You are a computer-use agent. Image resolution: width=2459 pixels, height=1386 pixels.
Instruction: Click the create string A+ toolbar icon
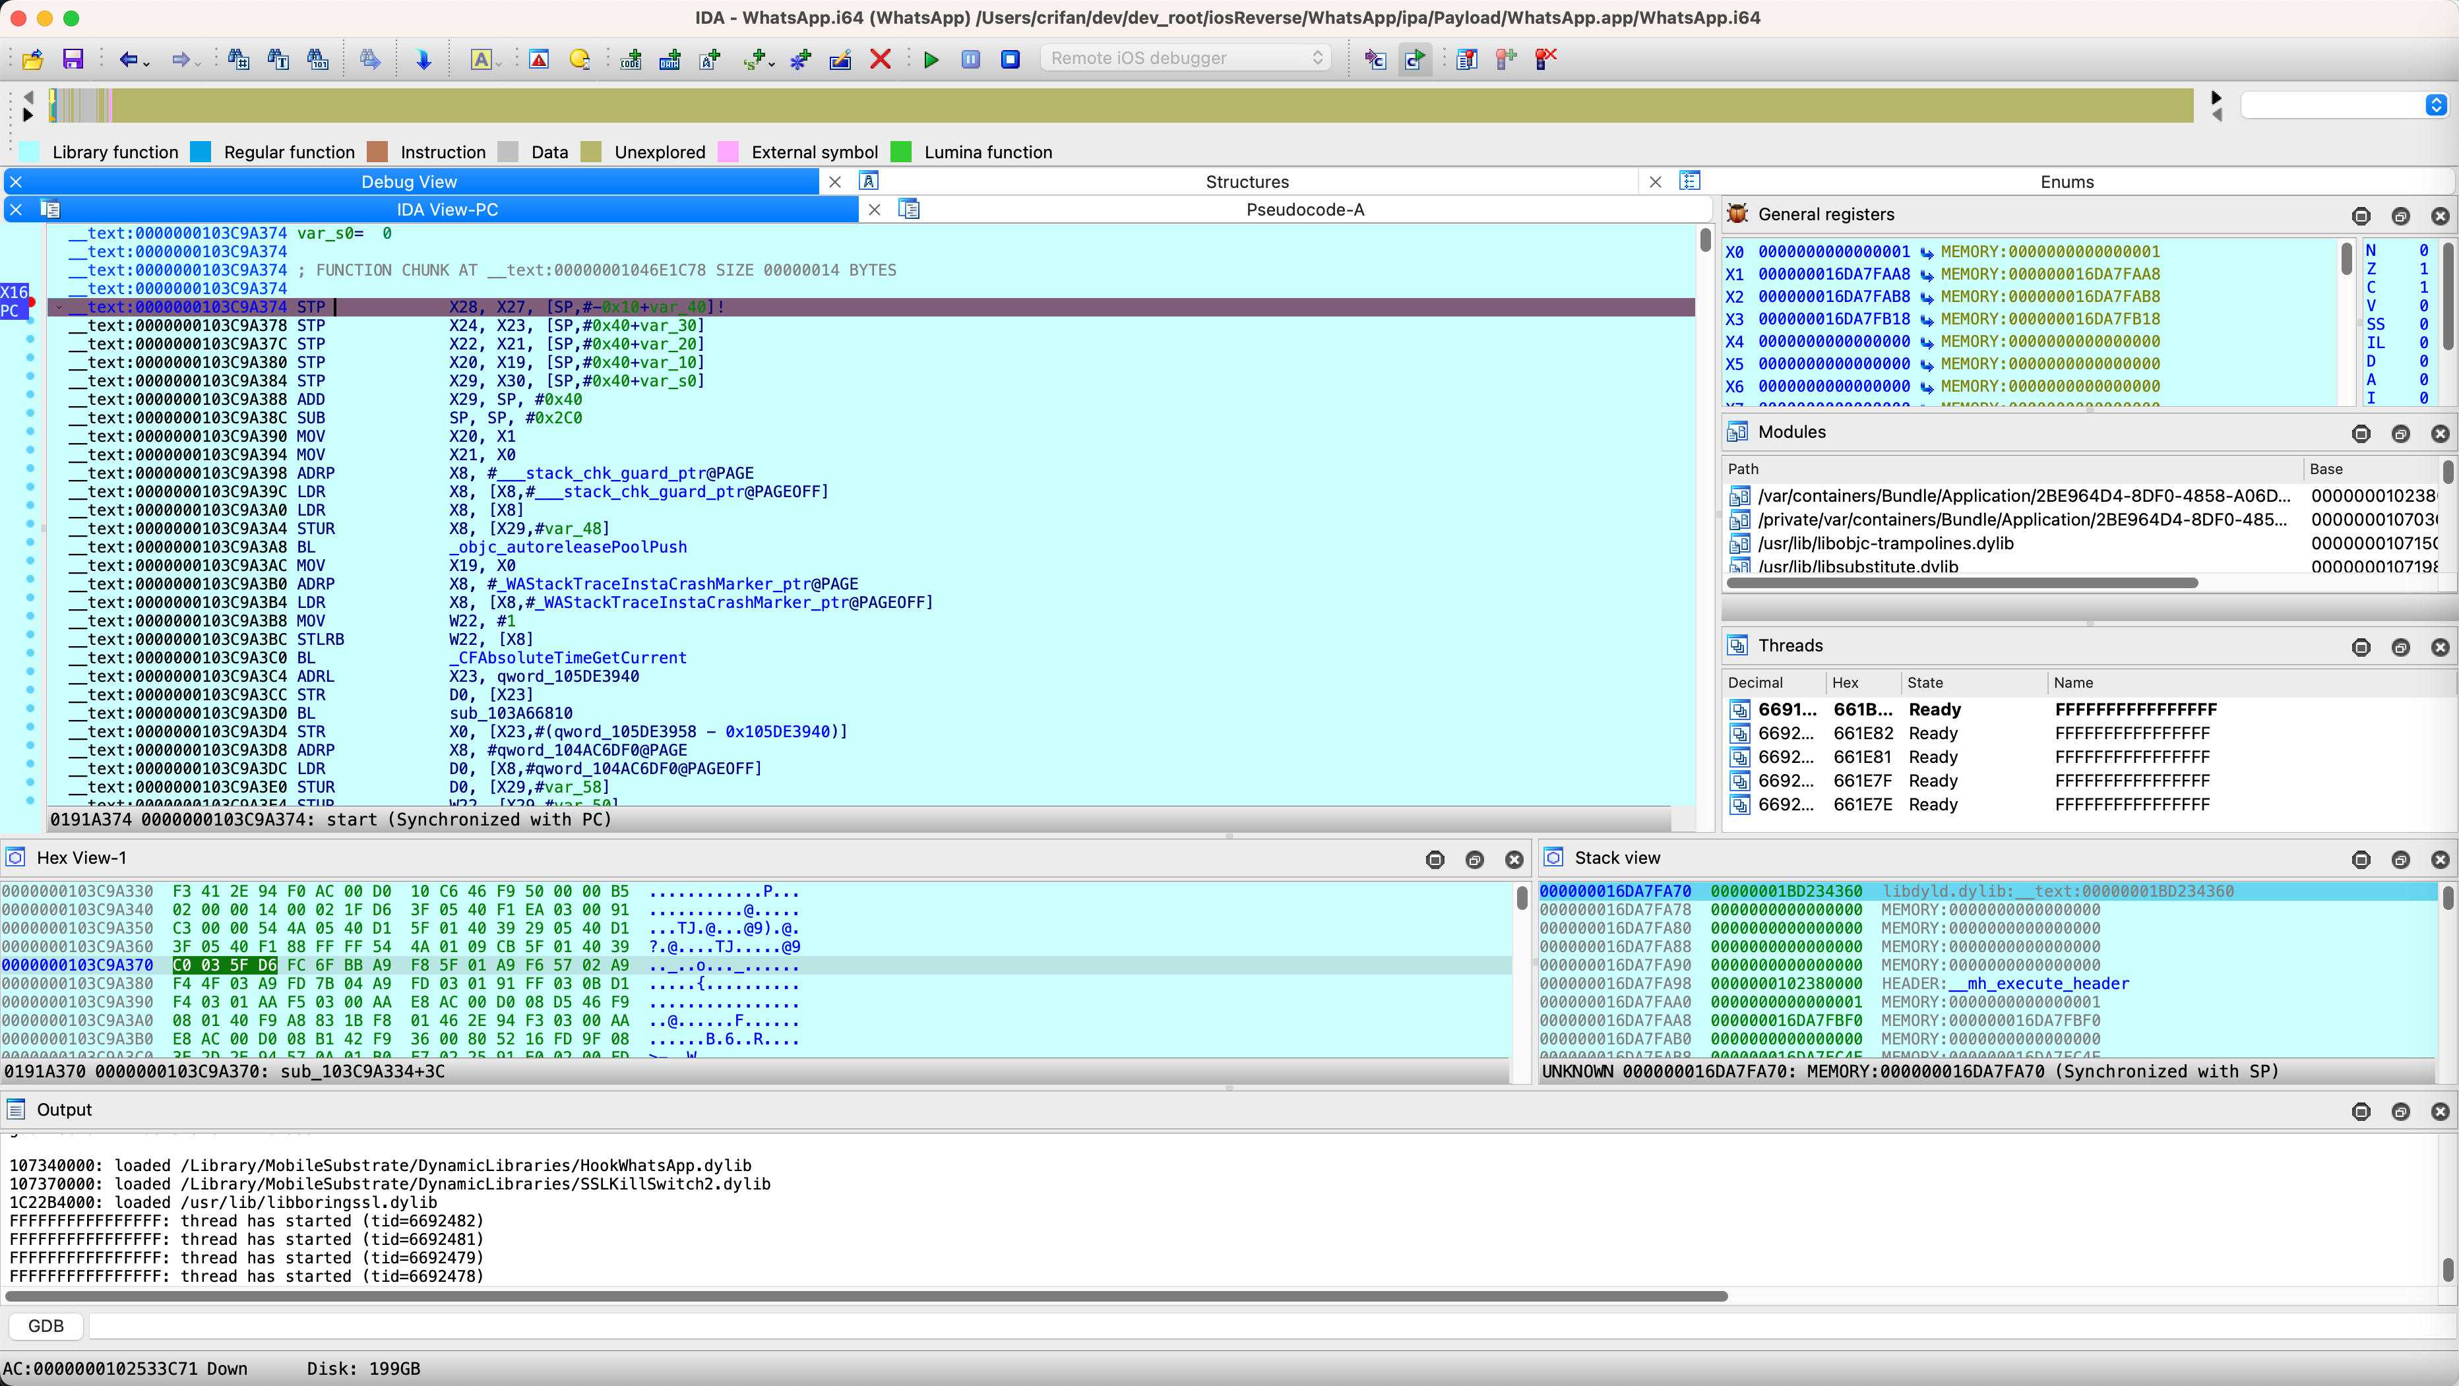pos(710,59)
